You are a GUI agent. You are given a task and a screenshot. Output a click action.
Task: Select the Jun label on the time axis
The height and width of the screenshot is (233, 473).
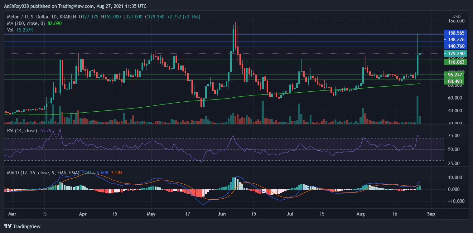222,215
